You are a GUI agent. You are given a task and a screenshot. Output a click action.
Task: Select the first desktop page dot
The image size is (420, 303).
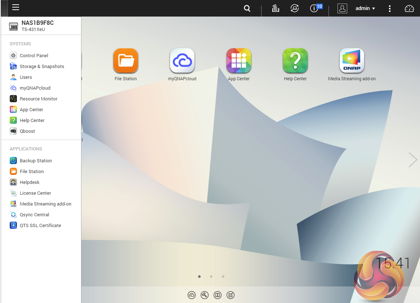pos(199,276)
